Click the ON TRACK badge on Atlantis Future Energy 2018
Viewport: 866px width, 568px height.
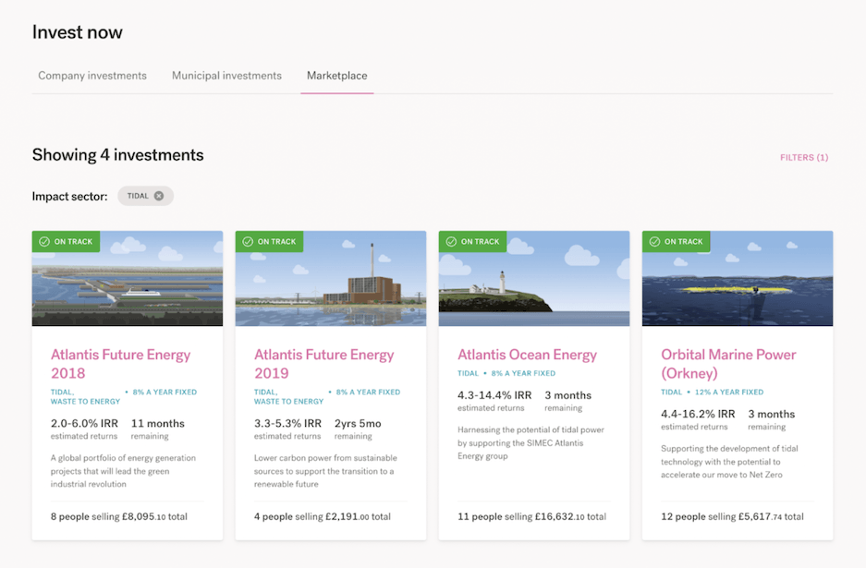pyautogui.click(x=66, y=242)
